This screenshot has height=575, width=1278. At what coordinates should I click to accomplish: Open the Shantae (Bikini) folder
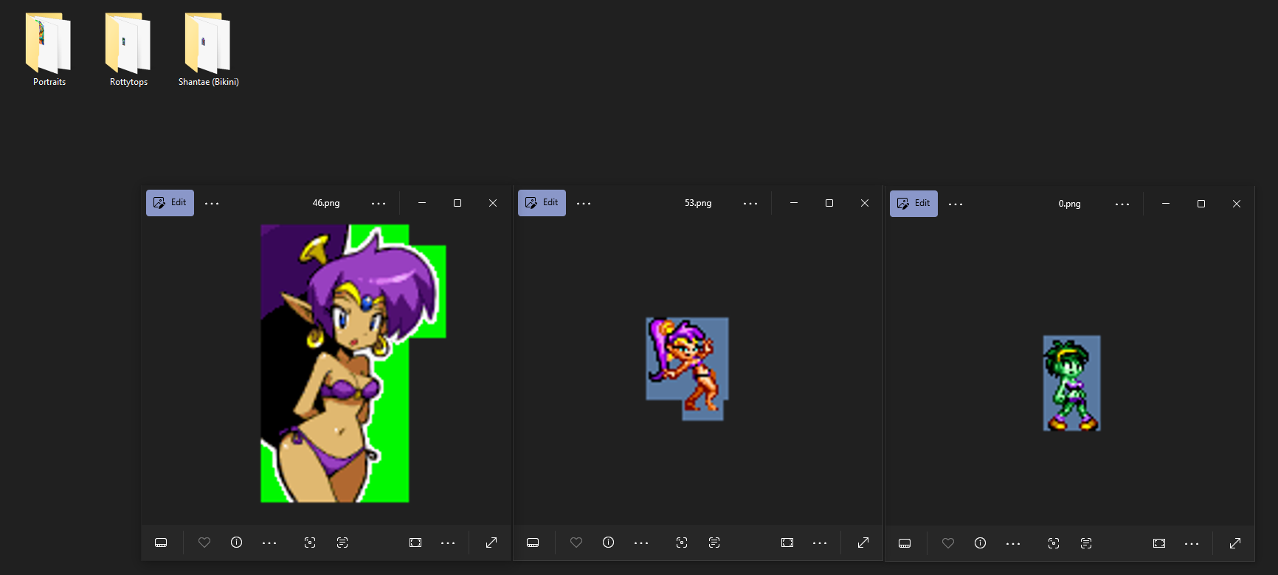click(208, 49)
